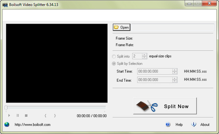Select the Split into equal-size clips radio

[x=114, y=56]
